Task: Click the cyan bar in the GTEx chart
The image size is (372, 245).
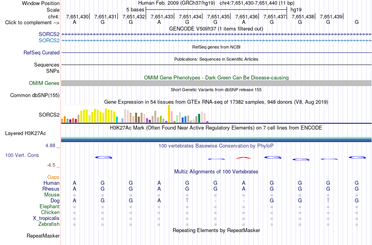Action: [x=117, y=119]
